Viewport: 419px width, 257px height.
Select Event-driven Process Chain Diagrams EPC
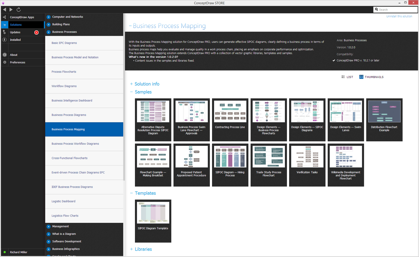[84, 173]
